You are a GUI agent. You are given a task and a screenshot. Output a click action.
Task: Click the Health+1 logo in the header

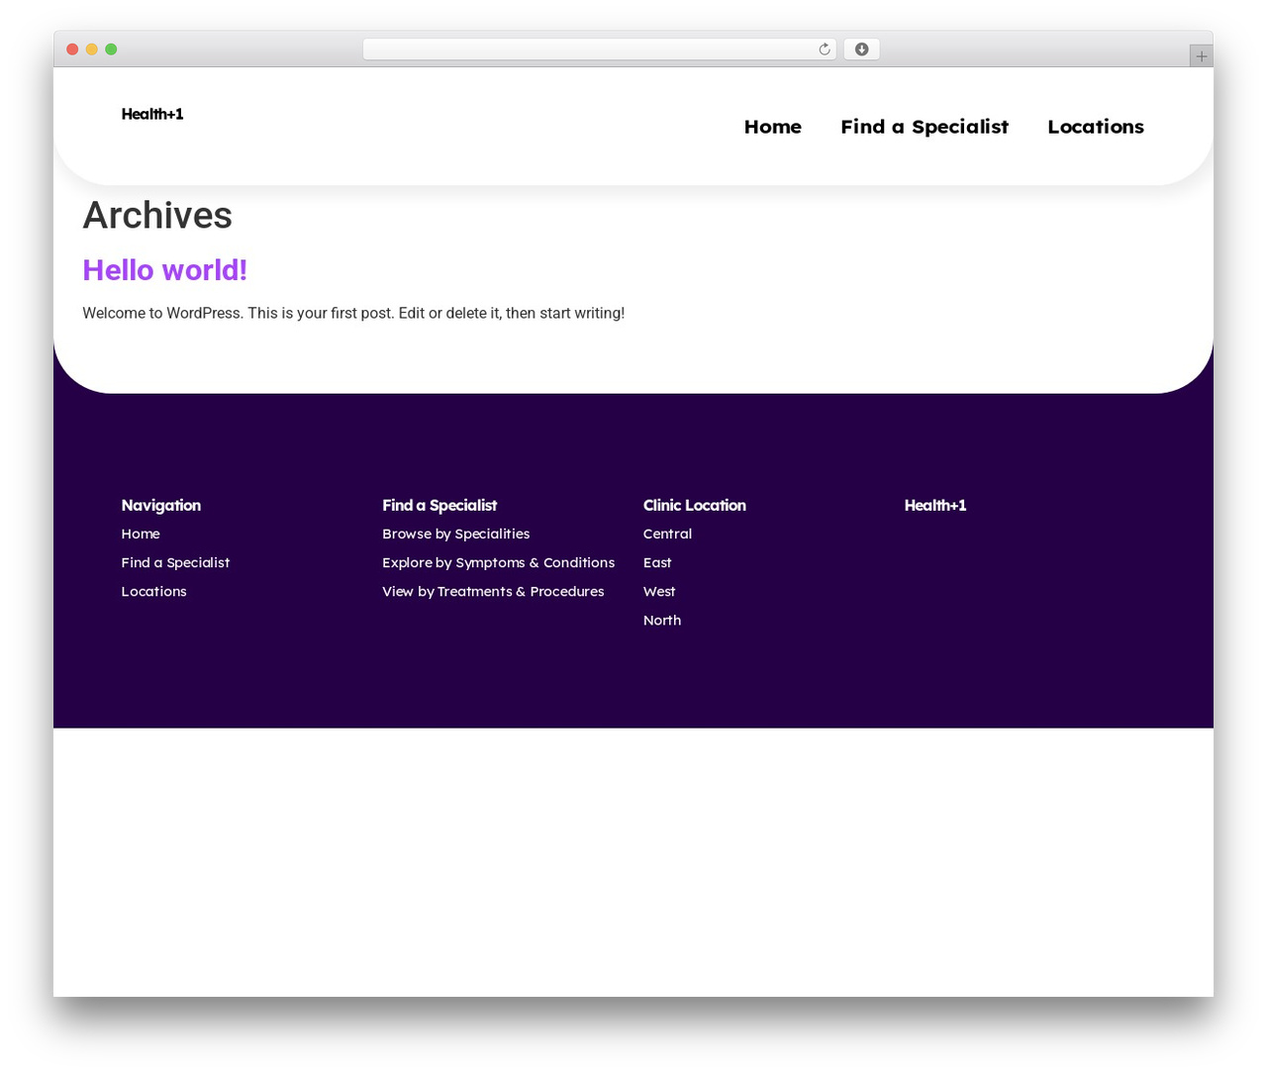pos(152,114)
